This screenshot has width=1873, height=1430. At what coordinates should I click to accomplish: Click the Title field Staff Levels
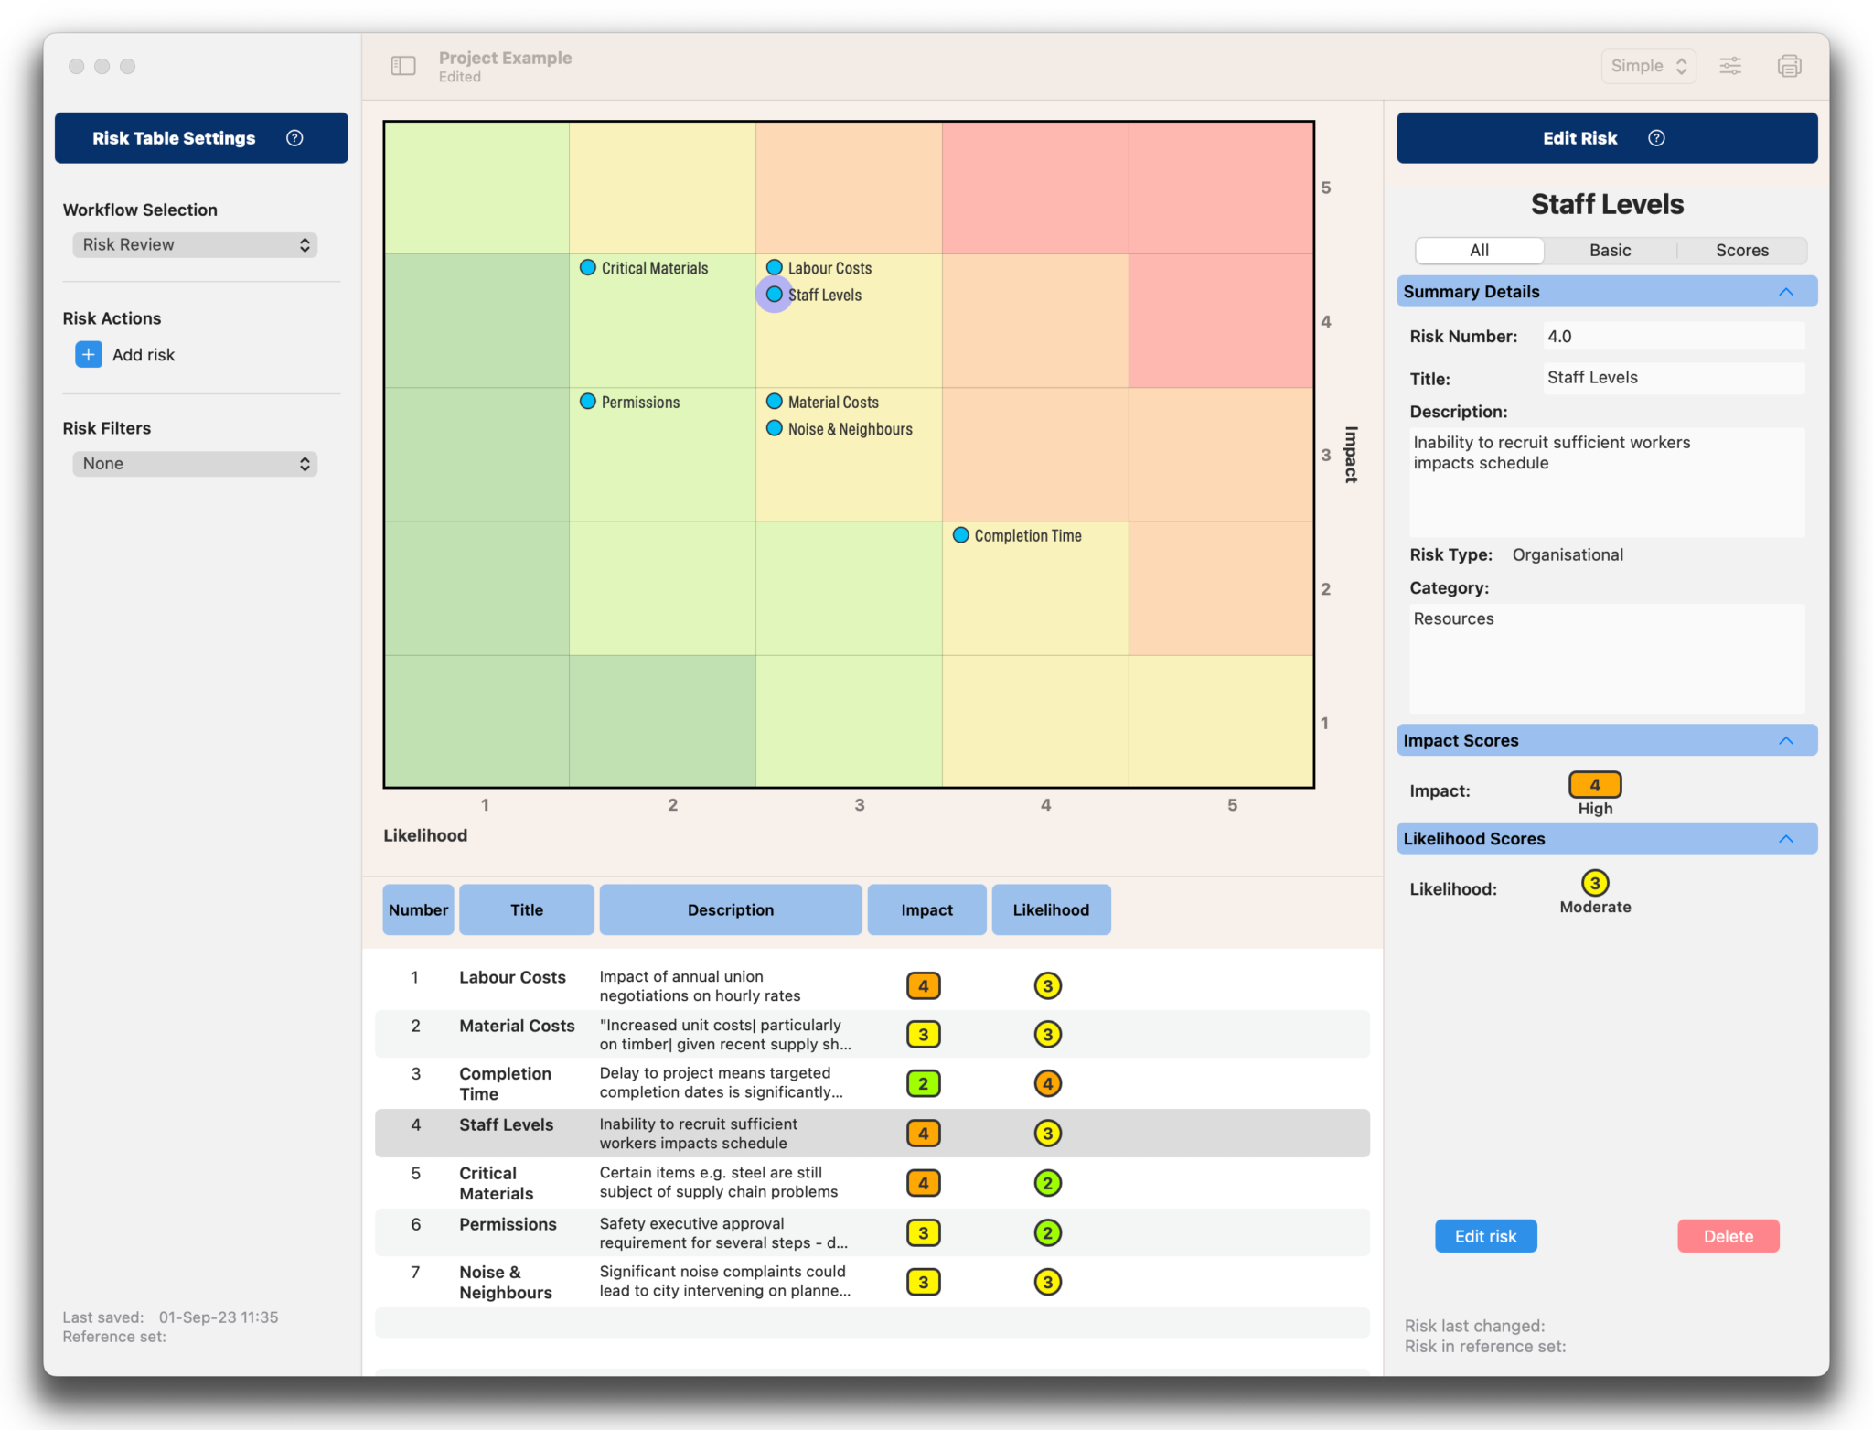1674,379
